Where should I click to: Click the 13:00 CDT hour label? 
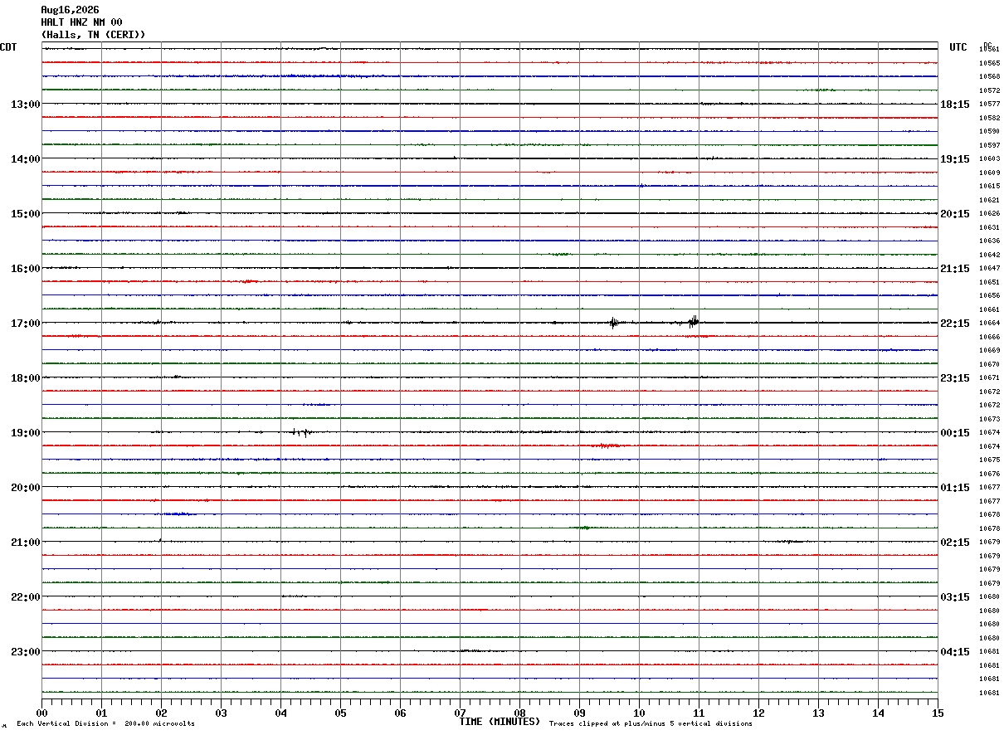[25, 105]
